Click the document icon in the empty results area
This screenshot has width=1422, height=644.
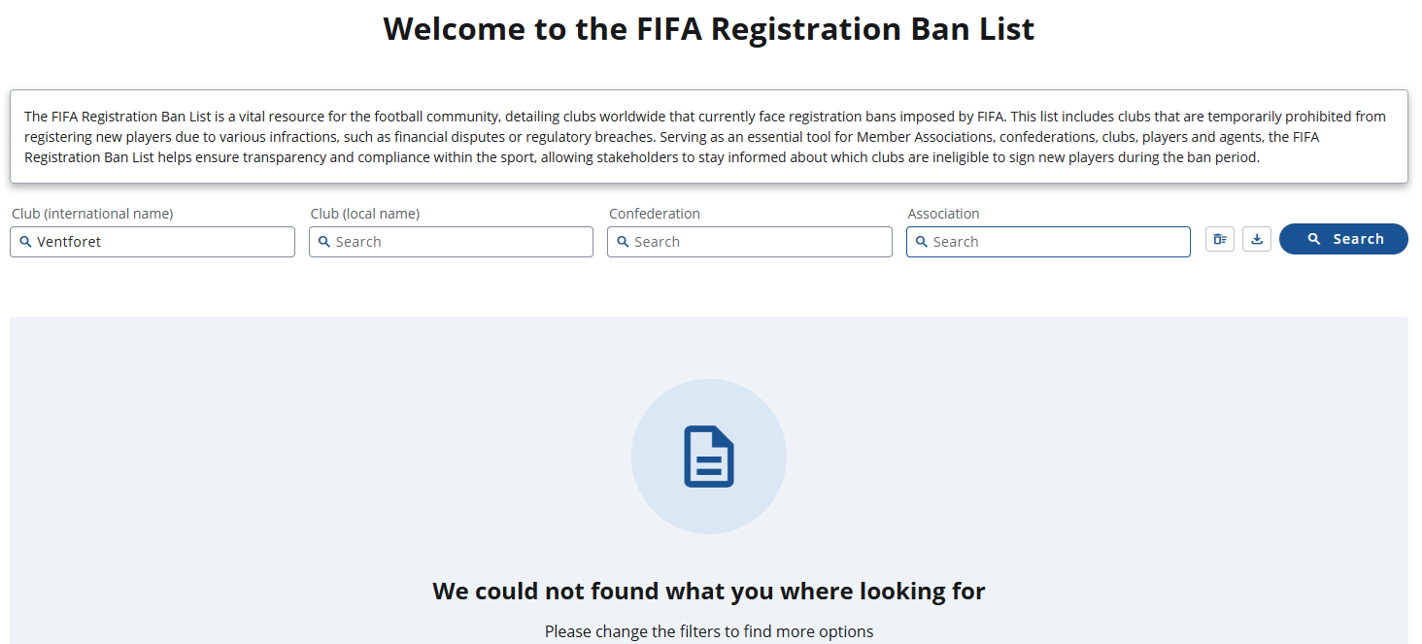709,457
